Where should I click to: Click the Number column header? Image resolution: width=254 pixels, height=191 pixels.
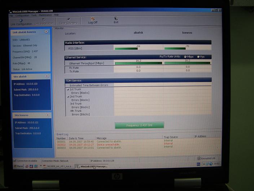61,139
